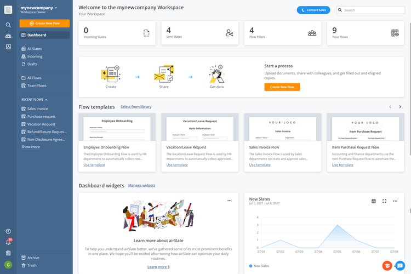This screenshot has height=274, width=411.
Task: Open Employee Onboarding template thumbnail
Action: coord(117,127)
